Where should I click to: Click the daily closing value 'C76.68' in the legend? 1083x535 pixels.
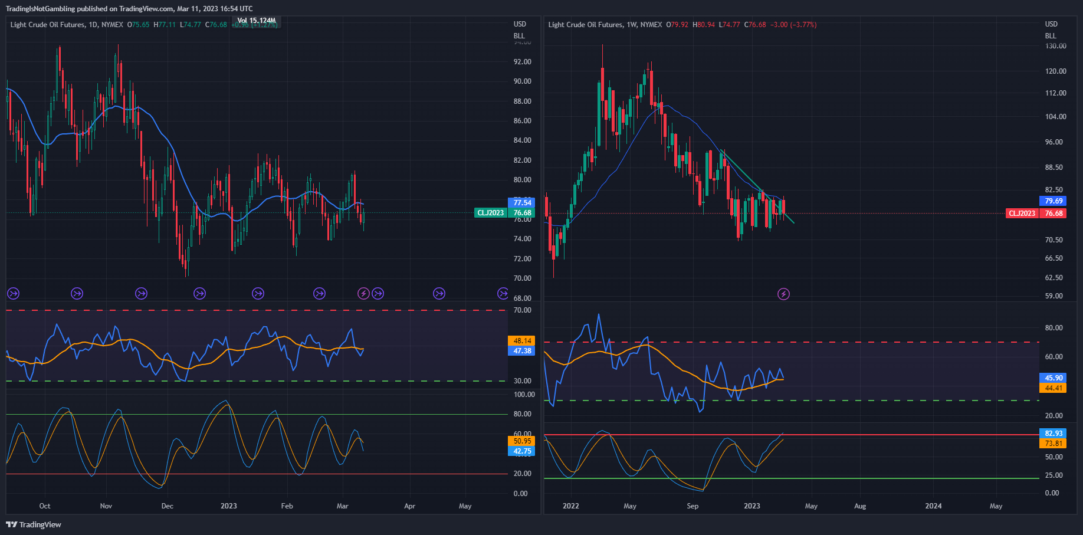[216, 25]
